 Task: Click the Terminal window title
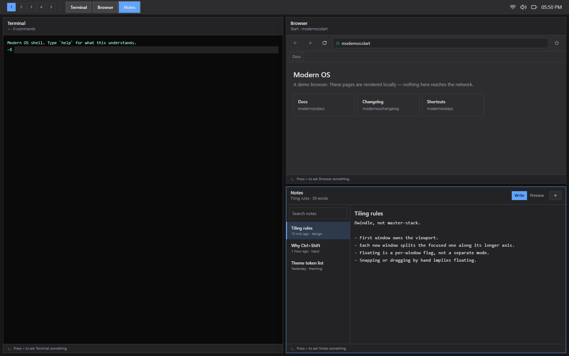[x=16, y=23]
